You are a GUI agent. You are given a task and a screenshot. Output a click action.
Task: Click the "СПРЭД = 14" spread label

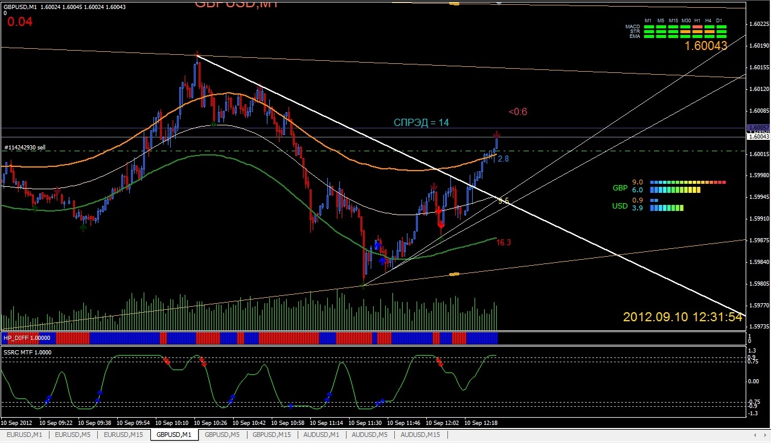click(421, 122)
